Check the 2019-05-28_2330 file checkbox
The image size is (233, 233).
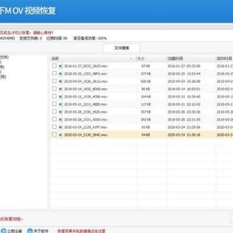point(54,111)
